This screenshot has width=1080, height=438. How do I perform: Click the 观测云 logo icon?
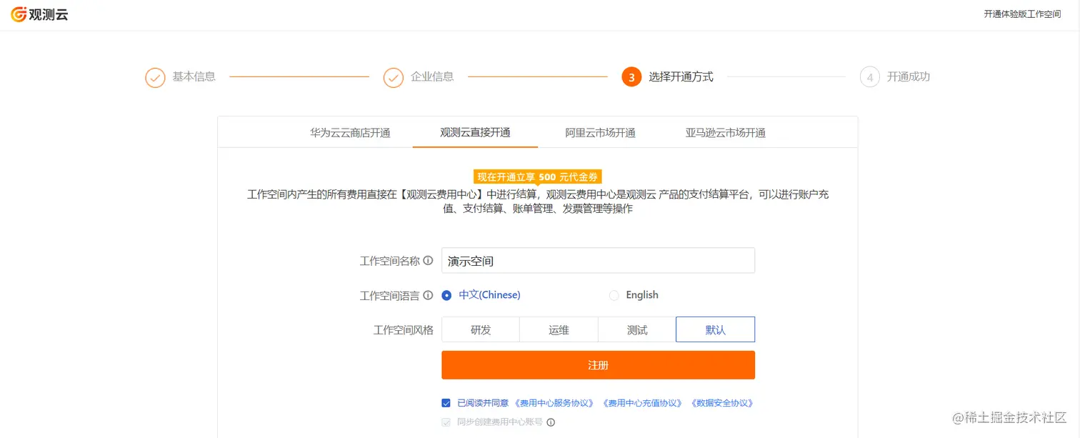pyautogui.click(x=19, y=14)
